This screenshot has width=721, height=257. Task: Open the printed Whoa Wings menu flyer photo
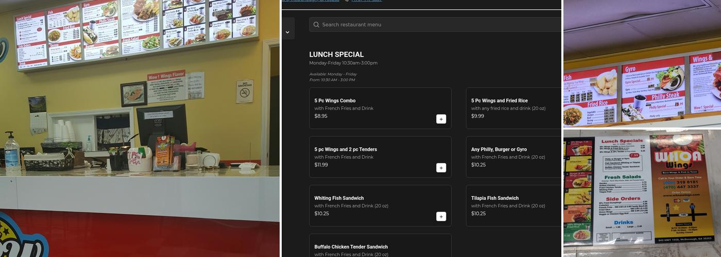642,193
